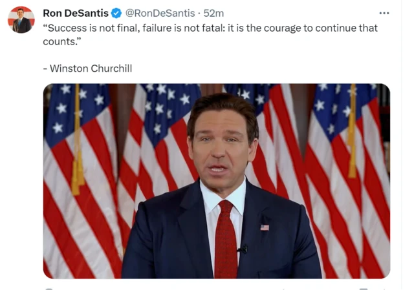Click the blue verified badge
The height and width of the screenshot is (290, 414).
(116, 13)
